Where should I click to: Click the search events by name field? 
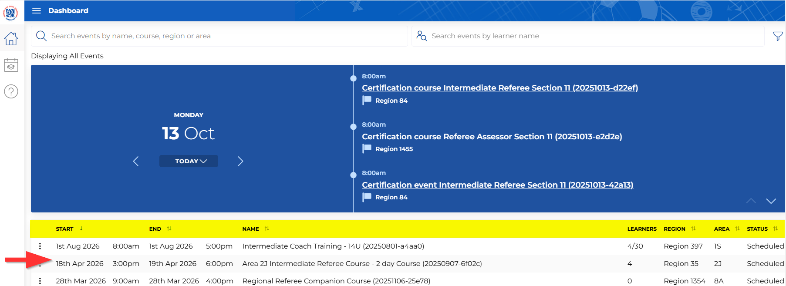(226, 36)
